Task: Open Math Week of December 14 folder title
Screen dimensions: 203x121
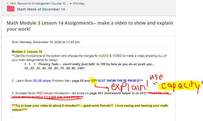Action: [41, 9]
